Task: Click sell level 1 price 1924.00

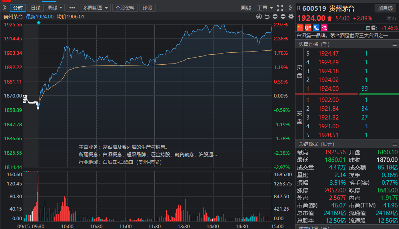Action: pyautogui.click(x=329, y=89)
